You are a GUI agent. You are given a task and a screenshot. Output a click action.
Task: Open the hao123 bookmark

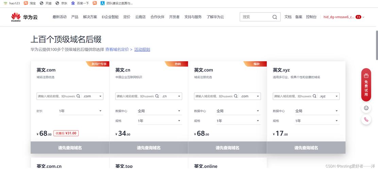click(x=12, y=3)
